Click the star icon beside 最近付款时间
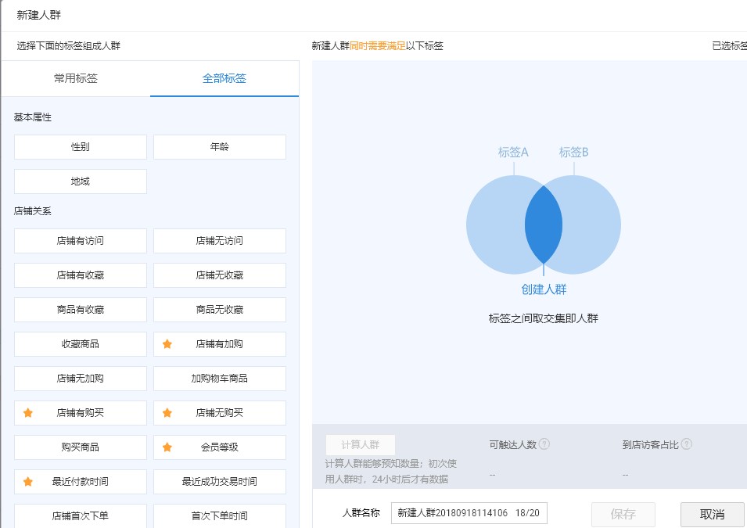This screenshot has height=528, width=747. 28,482
